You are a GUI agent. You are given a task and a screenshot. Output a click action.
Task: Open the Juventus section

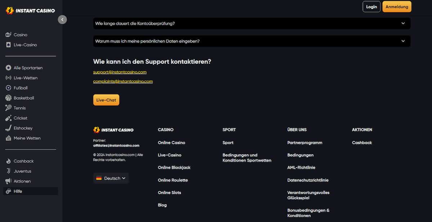[8, 171]
